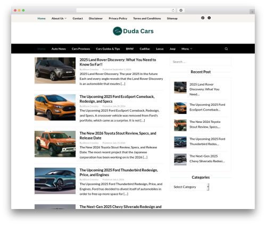
Task: Open the 2026 Toyota Stout Review article title
Action: click(x=118, y=136)
